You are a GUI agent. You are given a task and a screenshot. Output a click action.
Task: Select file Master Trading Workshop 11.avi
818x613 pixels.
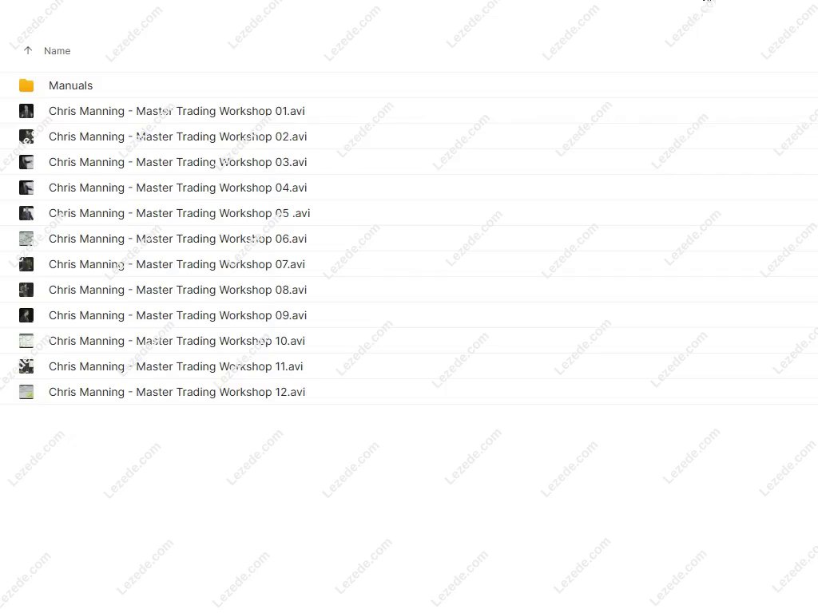pos(176,366)
